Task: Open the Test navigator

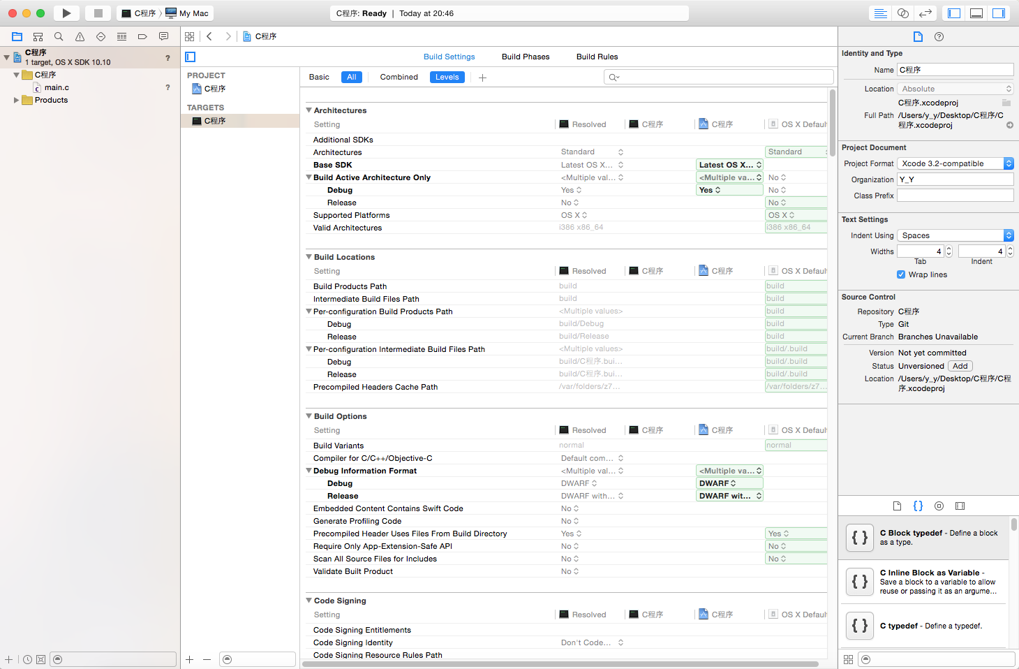Action: click(101, 36)
